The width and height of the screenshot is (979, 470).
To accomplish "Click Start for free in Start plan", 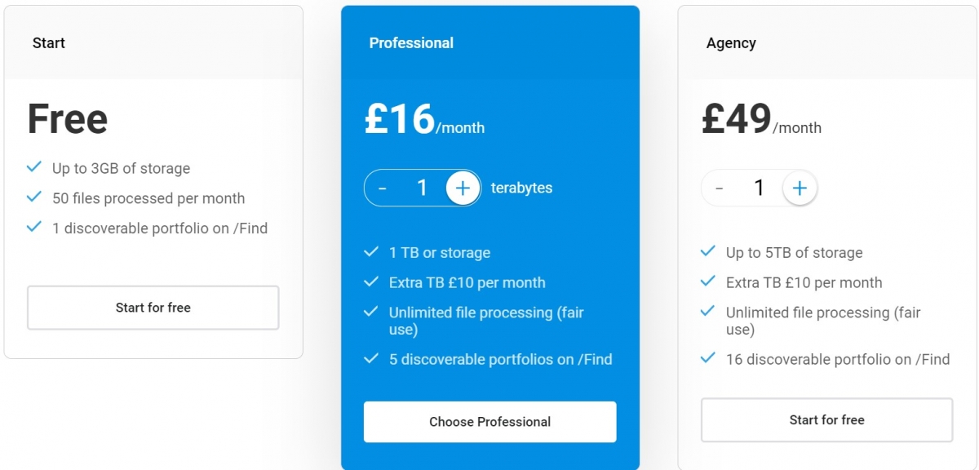I will tap(153, 308).
